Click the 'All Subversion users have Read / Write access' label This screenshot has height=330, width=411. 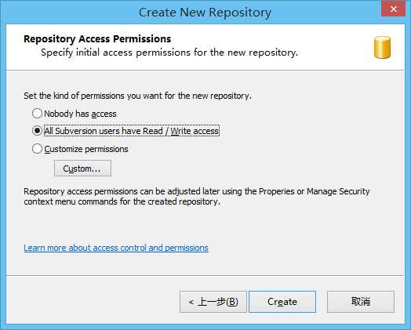(x=132, y=131)
